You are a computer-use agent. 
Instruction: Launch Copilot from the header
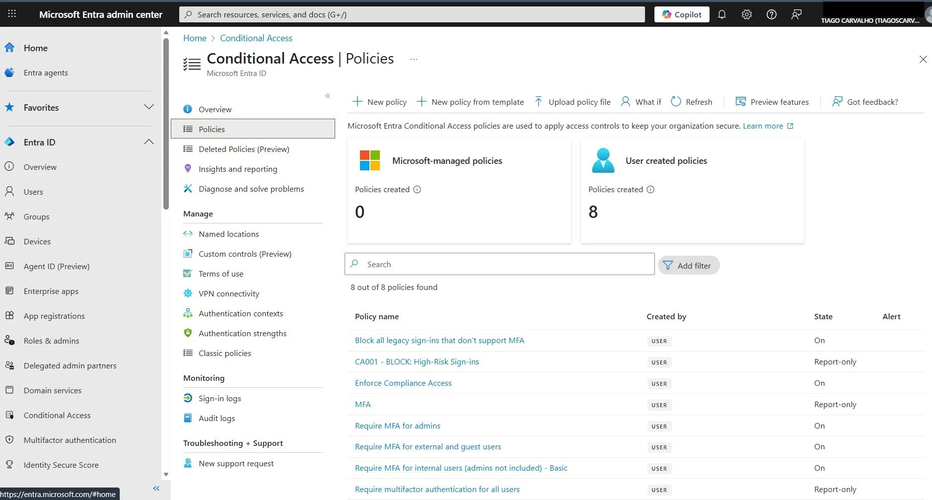tap(682, 14)
